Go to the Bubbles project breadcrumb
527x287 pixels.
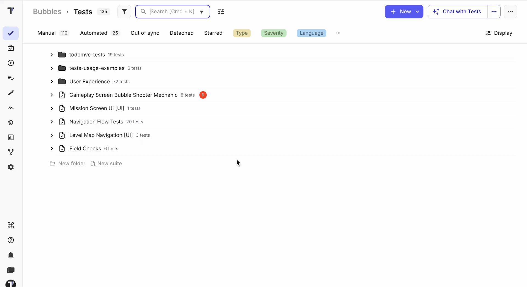(47, 12)
